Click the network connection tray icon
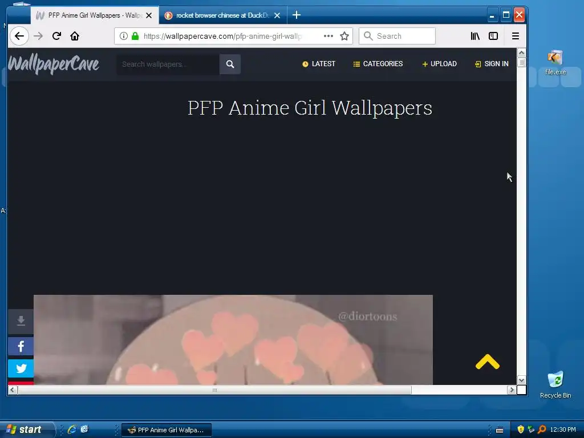Image resolution: width=584 pixels, height=438 pixels. [x=531, y=429]
